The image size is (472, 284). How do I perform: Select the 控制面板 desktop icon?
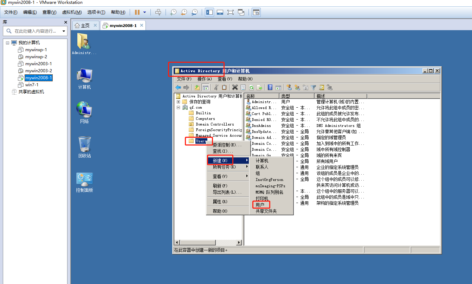point(84,182)
